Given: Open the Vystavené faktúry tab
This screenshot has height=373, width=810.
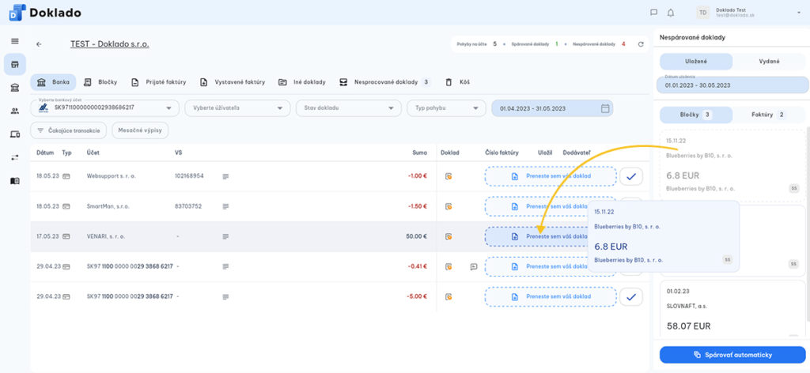Looking at the screenshot, I should 233,82.
